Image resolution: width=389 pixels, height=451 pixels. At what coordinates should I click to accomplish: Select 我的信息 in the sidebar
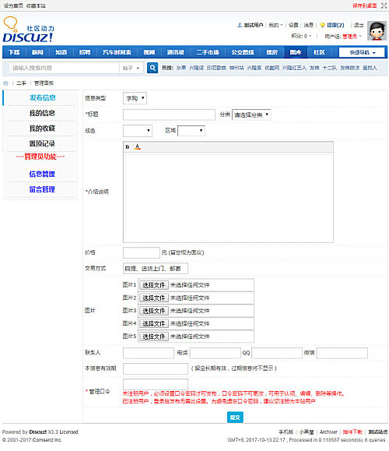pos(42,113)
